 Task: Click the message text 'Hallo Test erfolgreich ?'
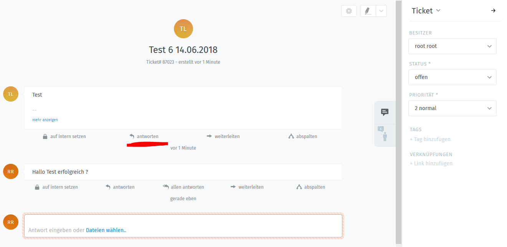pyautogui.click(x=60, y=172)
